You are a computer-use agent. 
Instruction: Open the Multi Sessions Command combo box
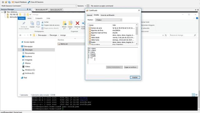[49, 6]
